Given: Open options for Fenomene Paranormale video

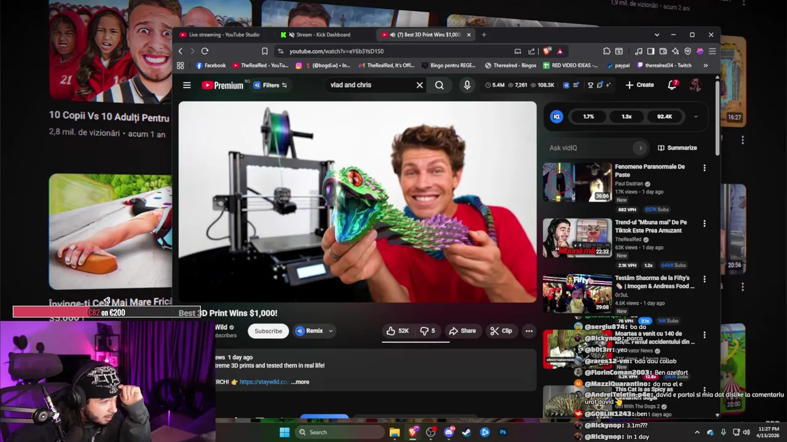Looking at the screenshot, I should pos(705,168).
